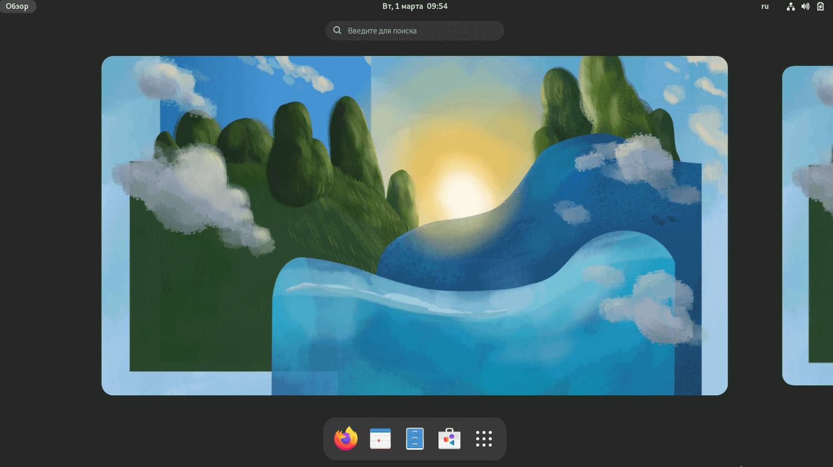The height and width of the screenshot is (467, 833).
Task: Click the Обзор activities button
Action: (x=17, y=6)
